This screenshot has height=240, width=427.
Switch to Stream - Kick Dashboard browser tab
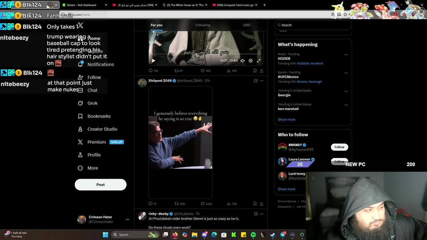pyautogui.click(x=84, y=5)
